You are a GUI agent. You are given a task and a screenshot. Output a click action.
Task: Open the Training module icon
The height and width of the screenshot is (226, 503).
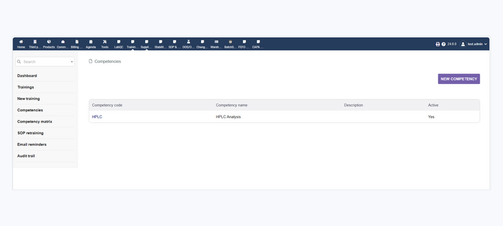click(133, 41)
